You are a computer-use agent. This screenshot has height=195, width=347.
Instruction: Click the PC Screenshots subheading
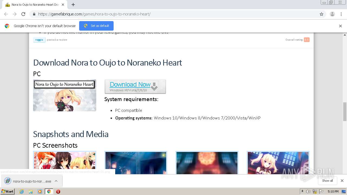[55, 145]
